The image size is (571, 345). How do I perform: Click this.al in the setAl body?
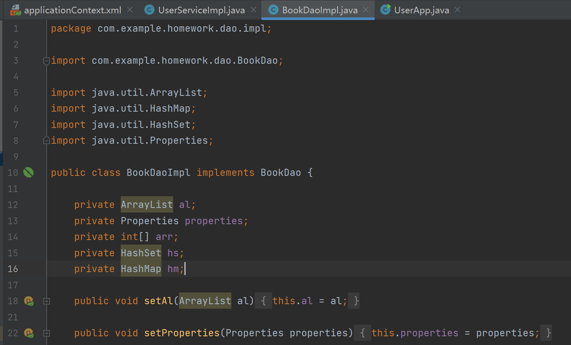click(293, 301)
